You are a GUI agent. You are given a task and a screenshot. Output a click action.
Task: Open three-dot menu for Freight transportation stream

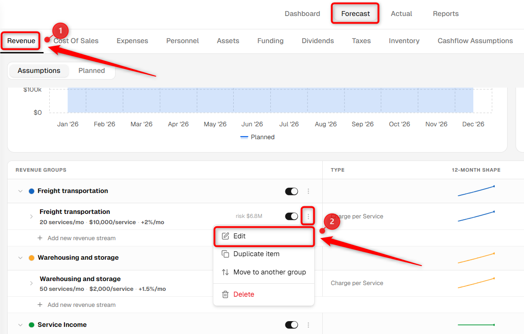click(x=308, y=216)
